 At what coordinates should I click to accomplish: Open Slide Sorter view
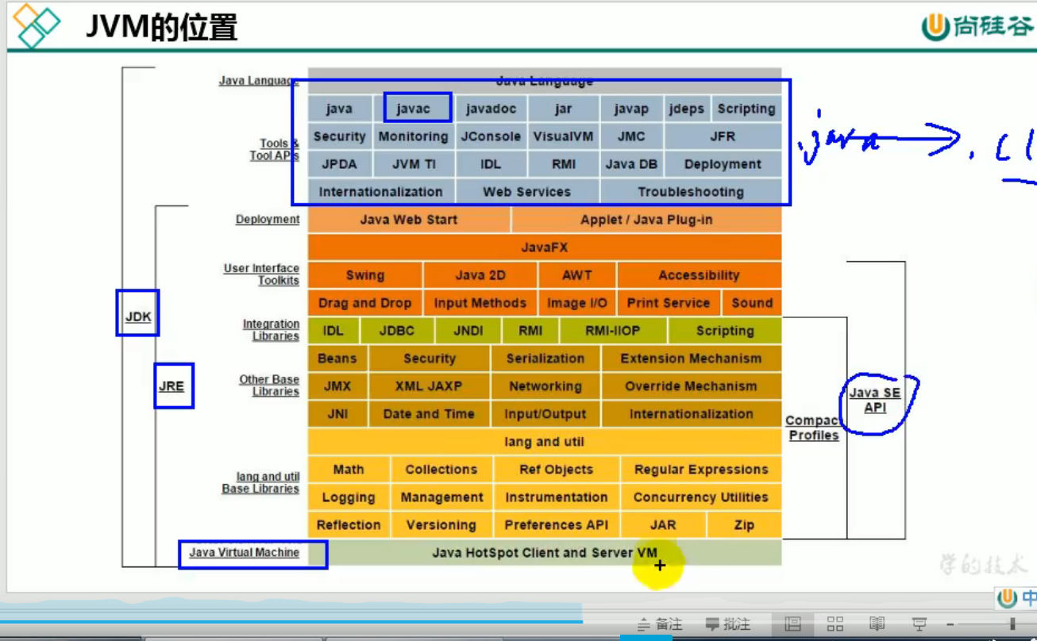[x=835, y=624]
